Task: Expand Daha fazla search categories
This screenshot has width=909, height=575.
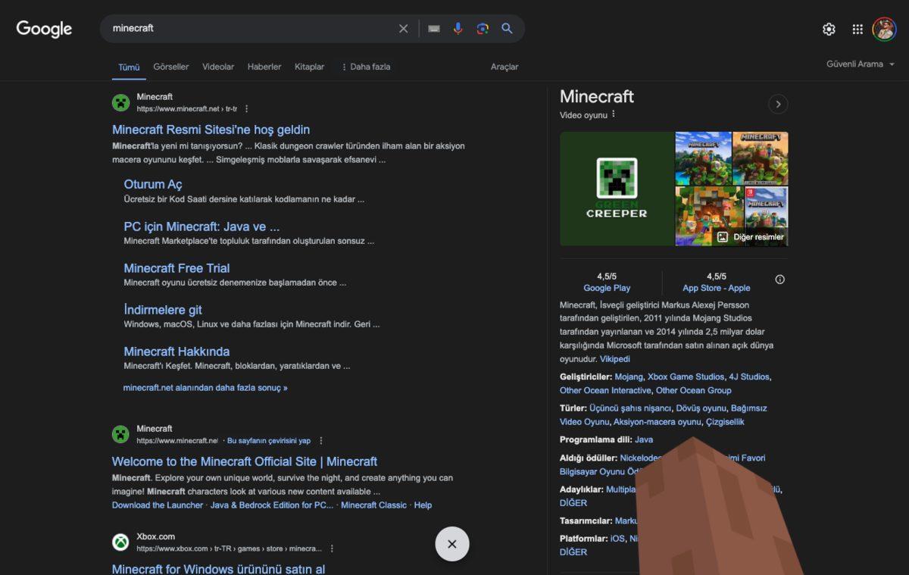Action: point(366,67)
